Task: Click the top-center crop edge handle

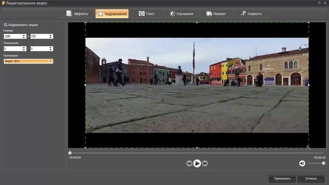Action: coord(197,23)
